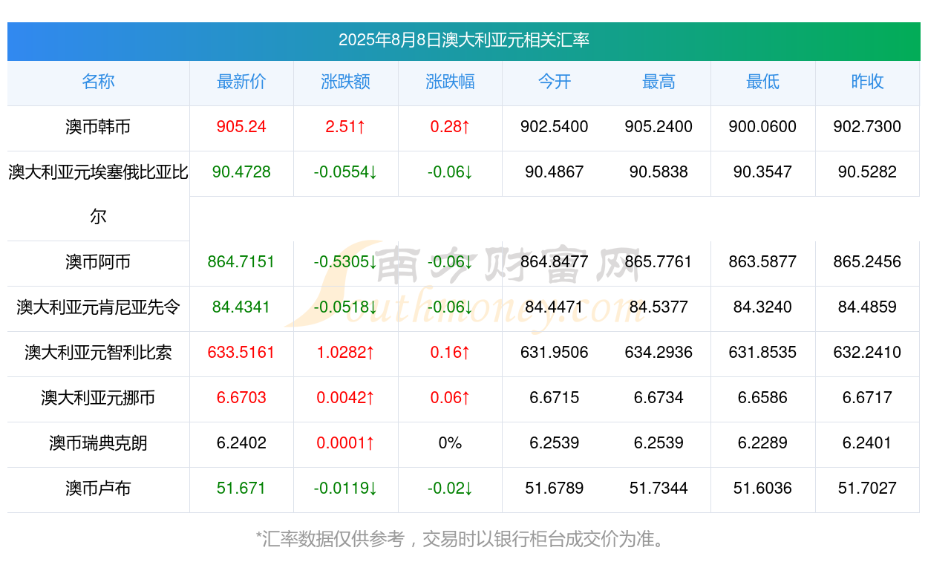
Task: Click the low value 6.2289
Action: point(762,443)
